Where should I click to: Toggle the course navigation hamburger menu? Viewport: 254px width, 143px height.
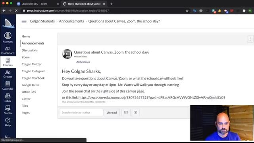[24, 21]
